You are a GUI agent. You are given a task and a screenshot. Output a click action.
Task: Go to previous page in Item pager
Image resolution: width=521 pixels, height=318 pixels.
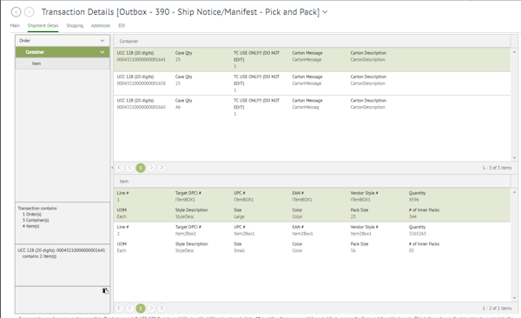(130, 308)
